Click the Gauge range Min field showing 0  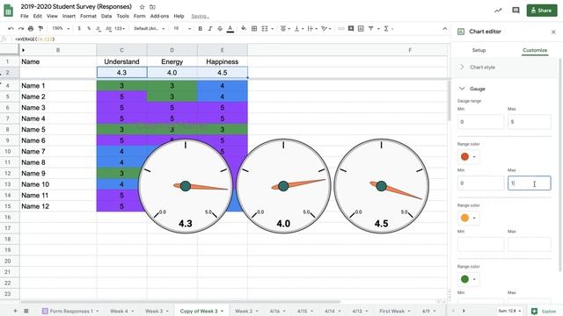click(480, 122)
